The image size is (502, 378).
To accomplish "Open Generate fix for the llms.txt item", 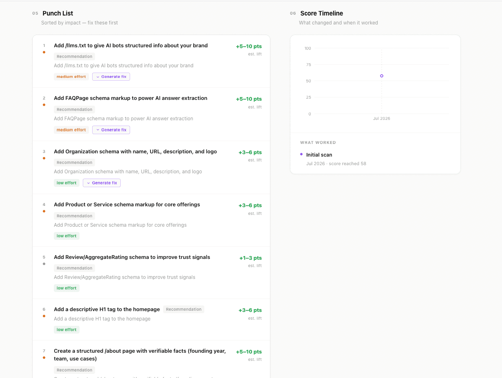I will point(111,77).
